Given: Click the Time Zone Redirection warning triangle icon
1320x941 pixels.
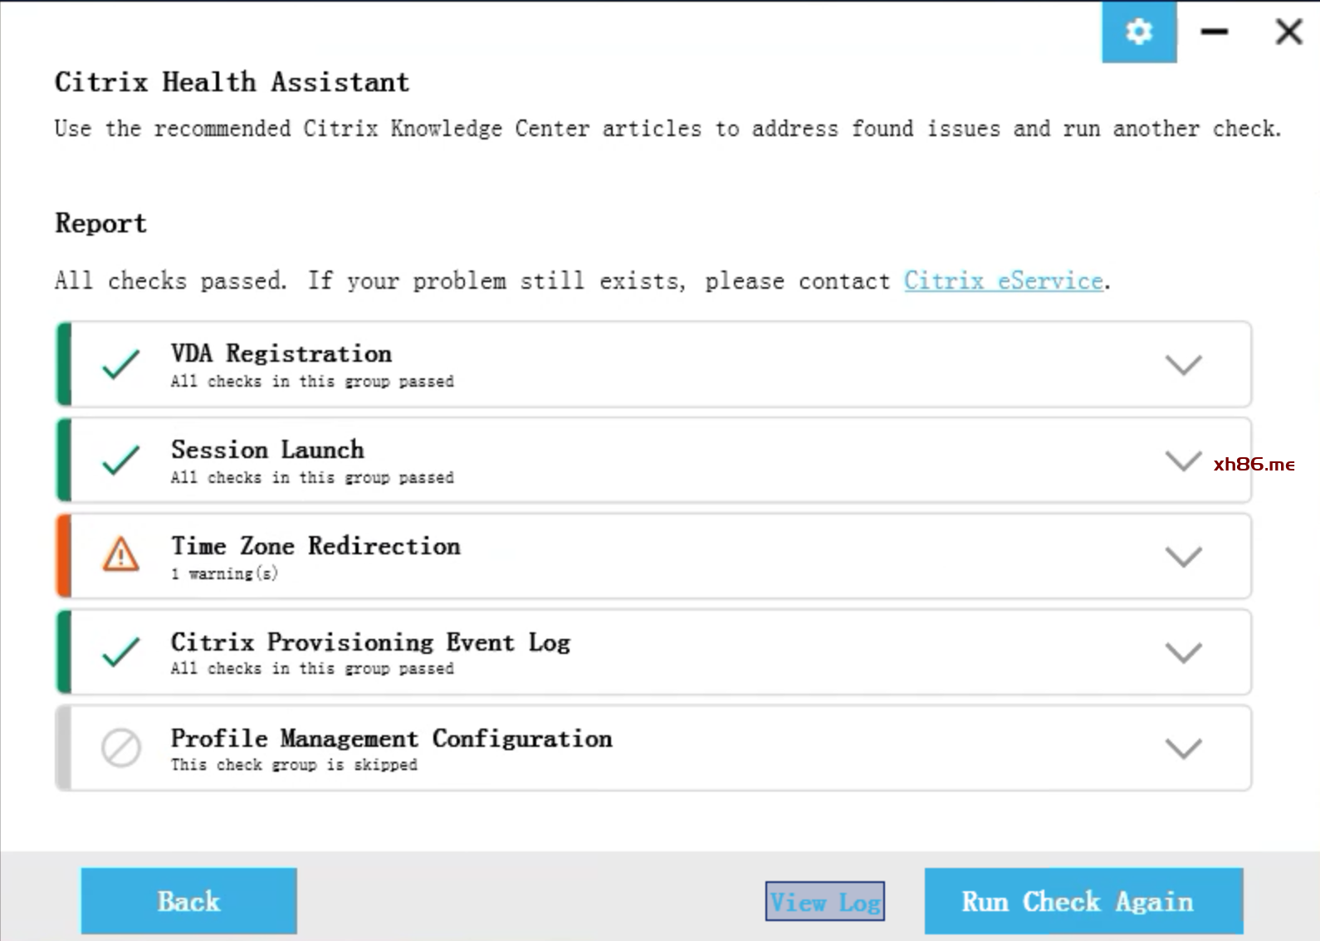Looking at the screenshot, I should [x=121, y=554].
